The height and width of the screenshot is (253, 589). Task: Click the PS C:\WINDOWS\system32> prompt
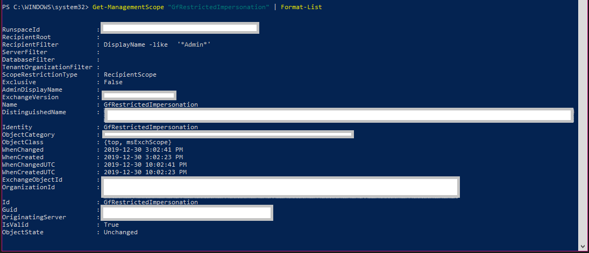coord(45,7)
